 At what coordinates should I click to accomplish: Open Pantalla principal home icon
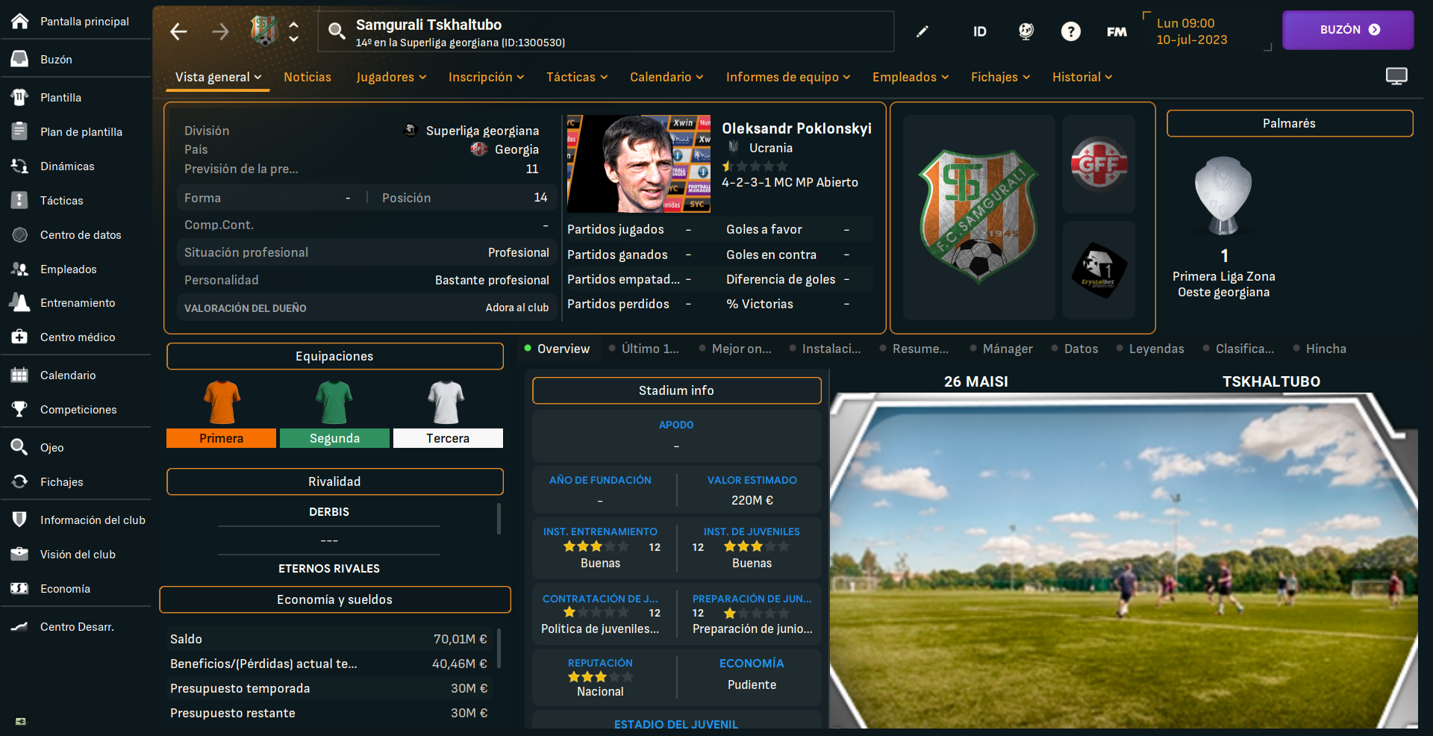click(20, 21)
